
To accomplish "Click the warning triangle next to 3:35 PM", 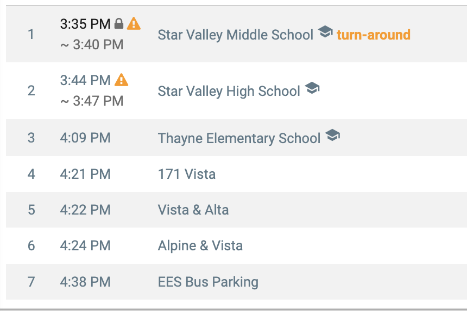I will 134,23.
